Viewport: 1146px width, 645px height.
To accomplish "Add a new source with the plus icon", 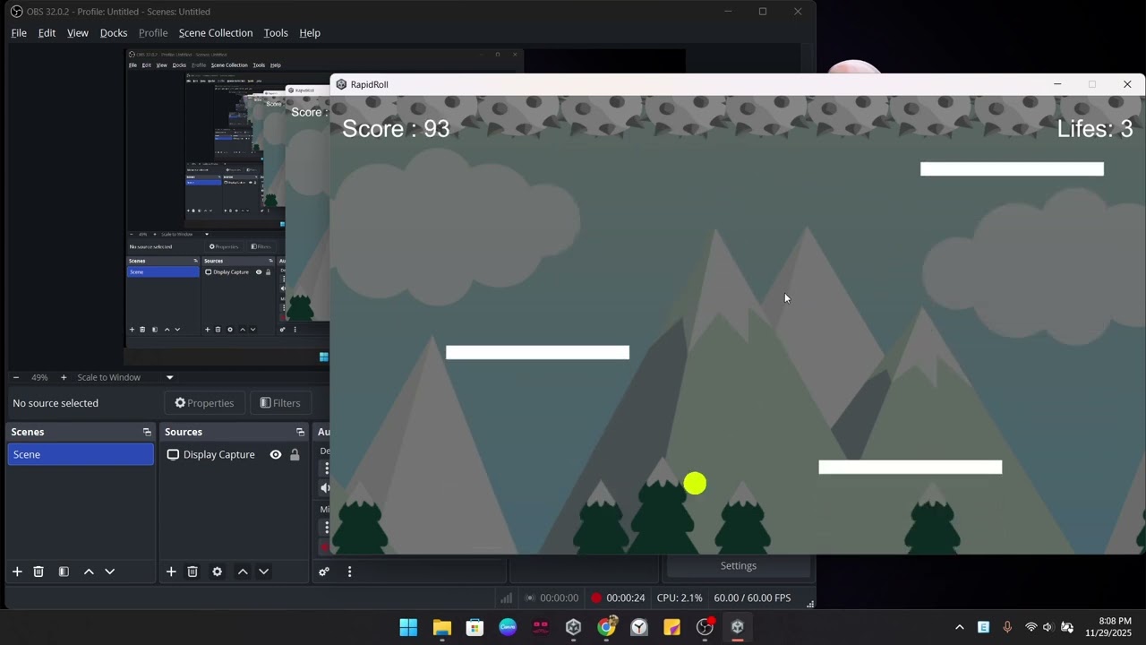I will coord(170,572).
